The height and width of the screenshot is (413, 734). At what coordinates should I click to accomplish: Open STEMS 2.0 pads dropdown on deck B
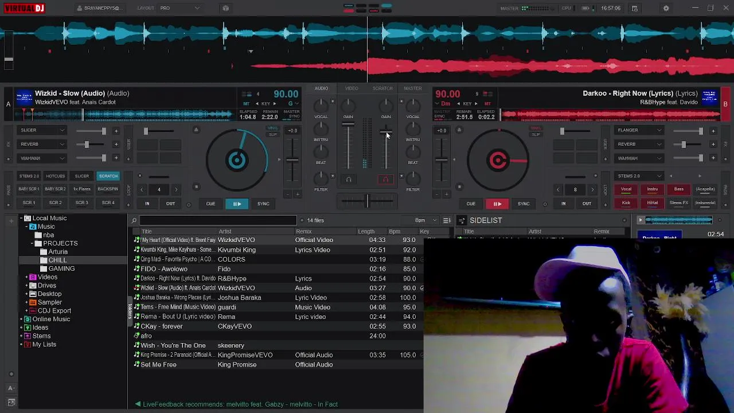[639, 176]
